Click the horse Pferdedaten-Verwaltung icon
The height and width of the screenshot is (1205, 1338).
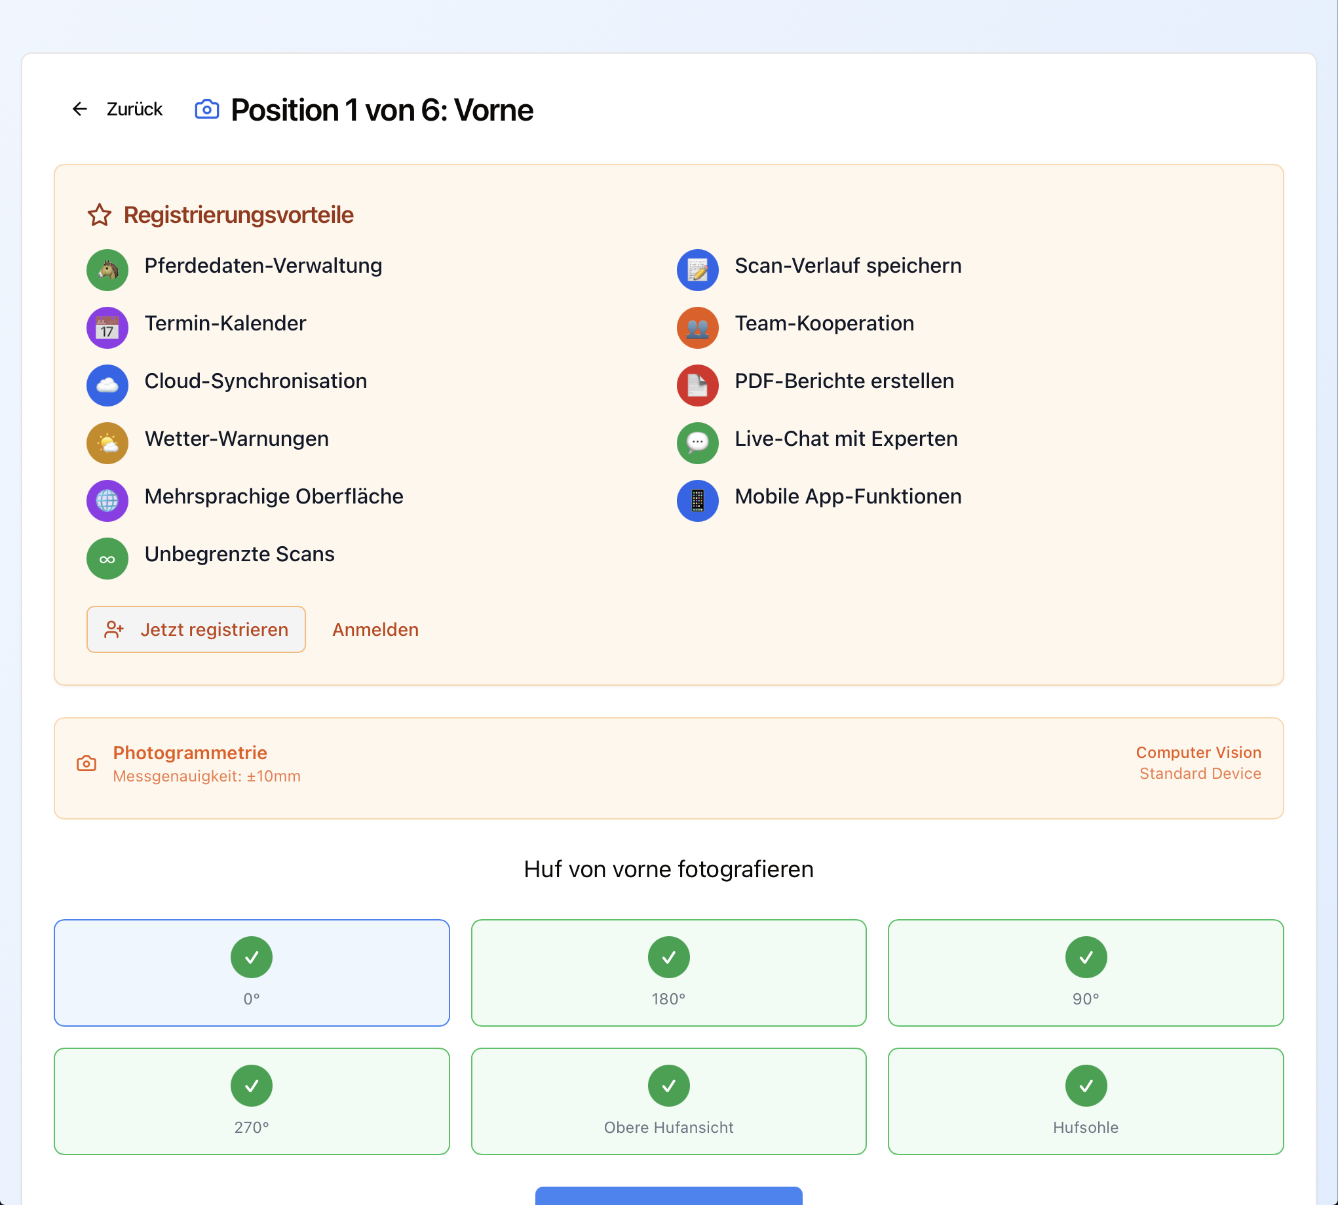(107, 270)
